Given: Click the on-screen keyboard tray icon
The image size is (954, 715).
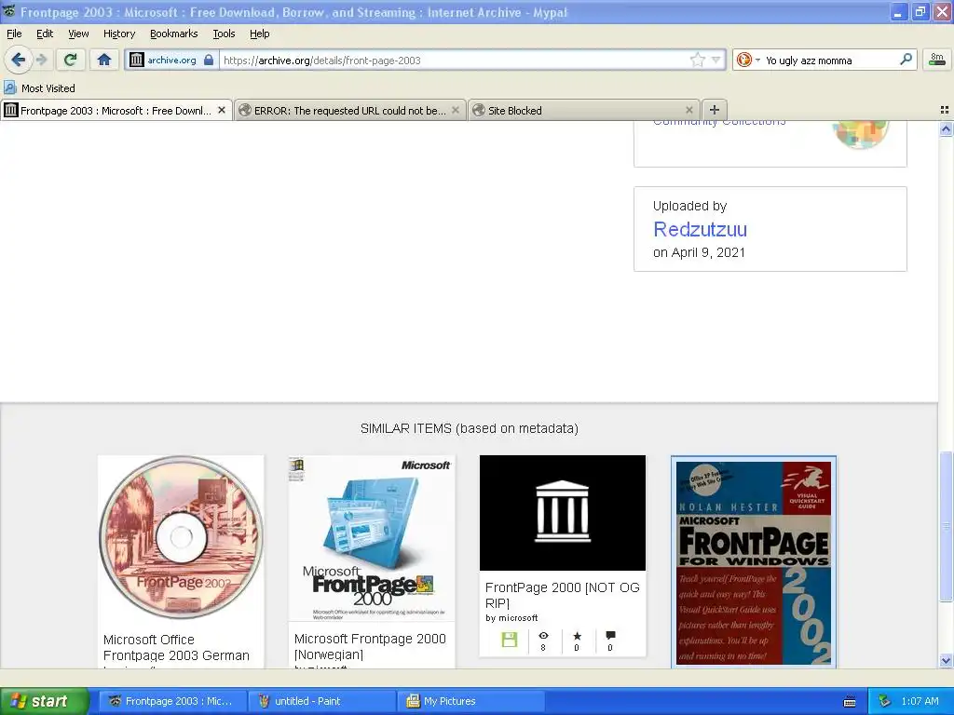Looking at the screenshot, I should tap(850, 702).
